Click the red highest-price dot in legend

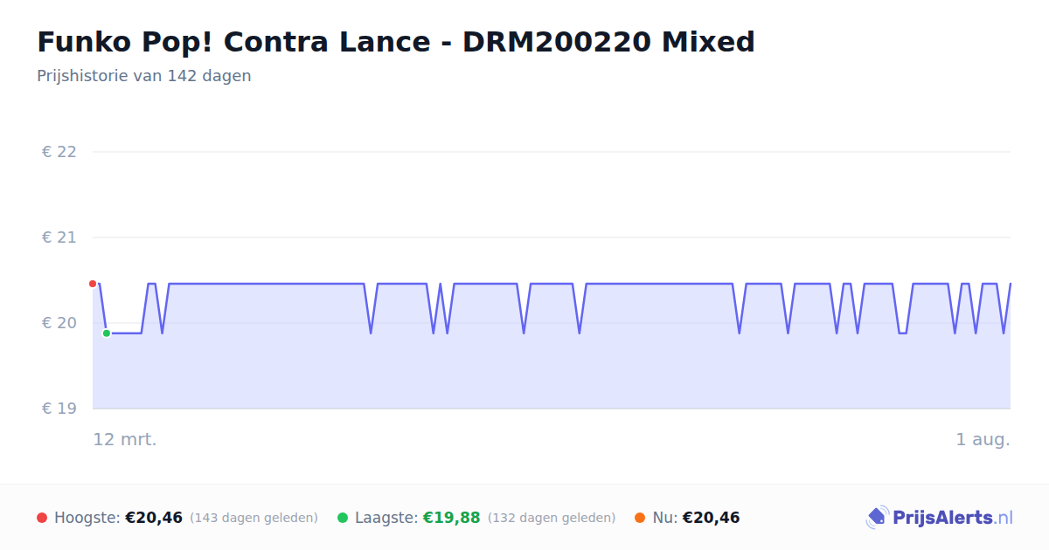42,518
